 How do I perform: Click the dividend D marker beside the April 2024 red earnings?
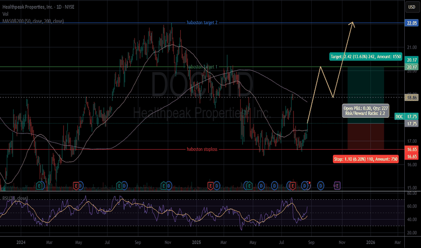pyautogui.click(x=80, y=185)
